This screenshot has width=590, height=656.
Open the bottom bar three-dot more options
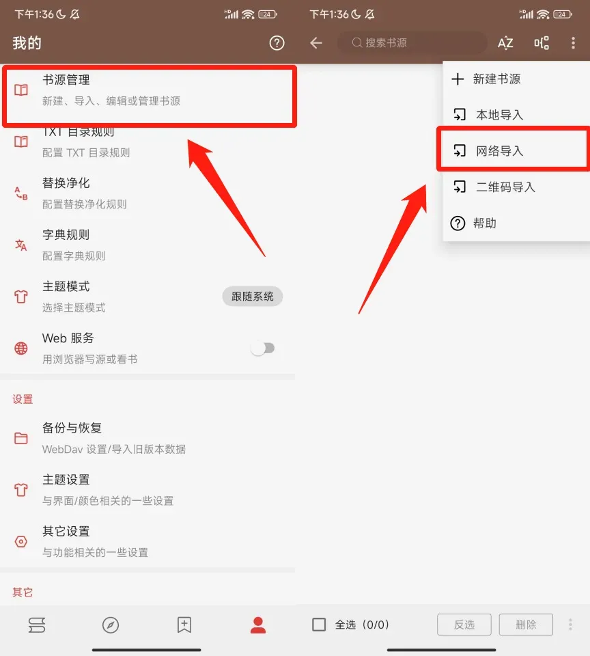570,625
